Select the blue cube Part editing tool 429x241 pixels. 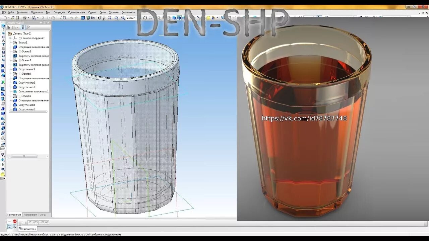pyautogui.click(x=3, y=25)
